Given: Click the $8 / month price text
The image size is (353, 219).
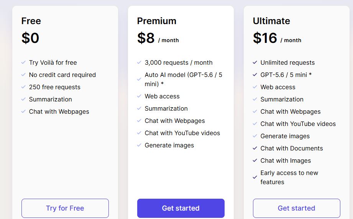Looking at the screenshot, I should 158,38.
